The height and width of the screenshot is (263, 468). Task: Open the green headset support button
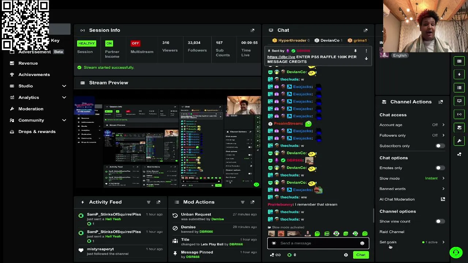click(x=456, y=252)
